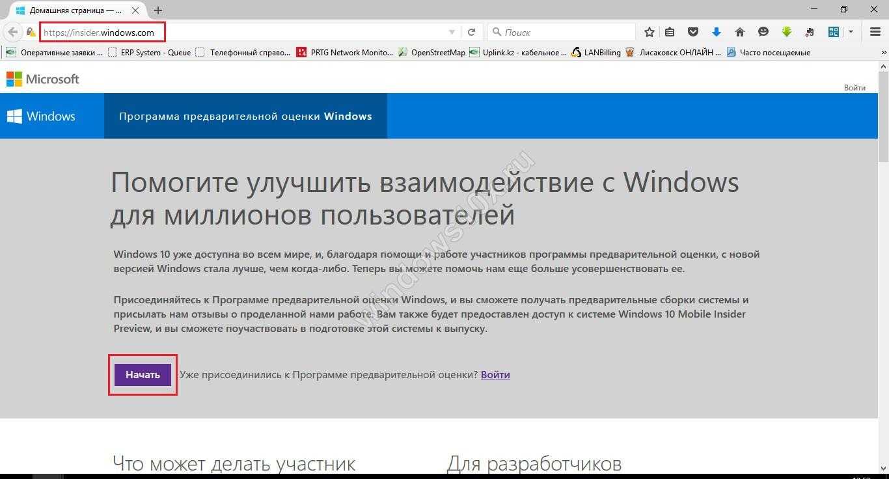Viewport: 889px width, 479px height.
Task: Open the ERP System - Queue bookmark
Action: (150, 53)
